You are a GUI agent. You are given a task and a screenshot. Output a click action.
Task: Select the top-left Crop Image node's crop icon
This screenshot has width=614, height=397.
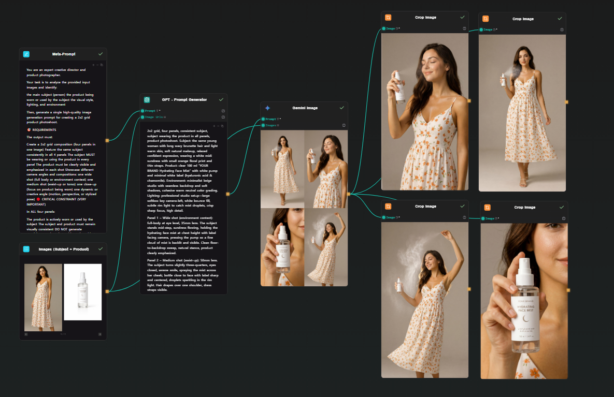(388, 17)
